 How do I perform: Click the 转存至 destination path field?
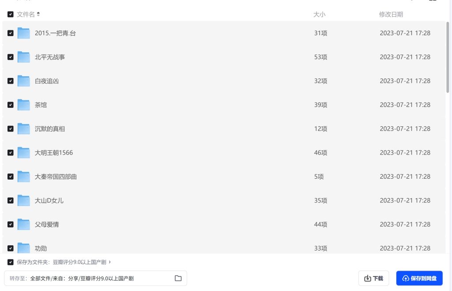[x=95, y=278]
